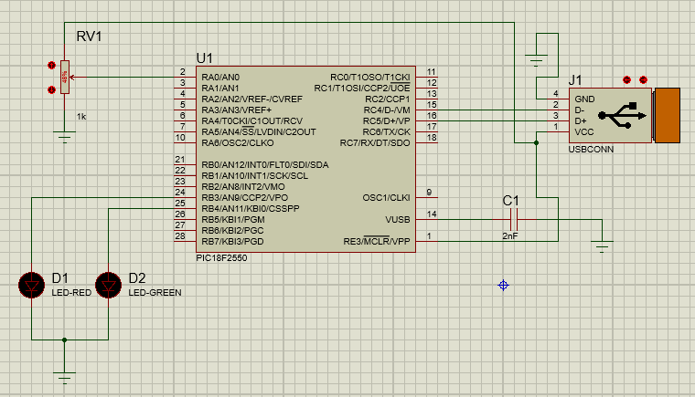Select the D2 green LED symbol
695x397 pixels.
108,286
